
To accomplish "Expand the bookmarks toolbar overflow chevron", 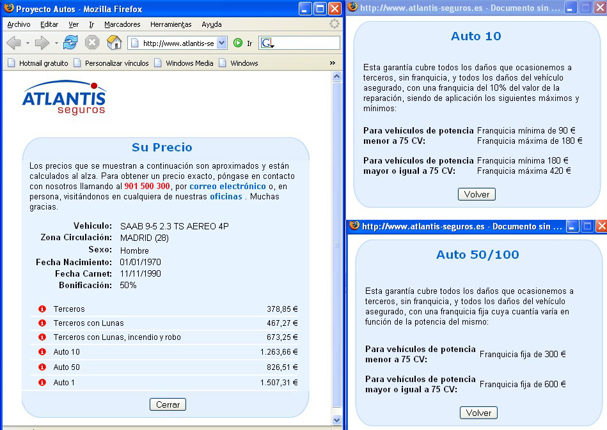I will [333, 63].
